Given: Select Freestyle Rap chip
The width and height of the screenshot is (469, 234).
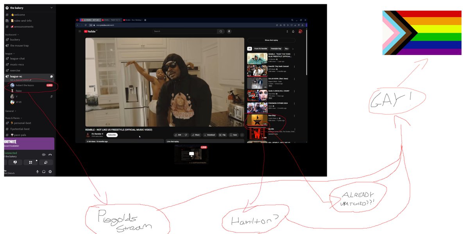Looking at the screenshot, I should [276, 49].
